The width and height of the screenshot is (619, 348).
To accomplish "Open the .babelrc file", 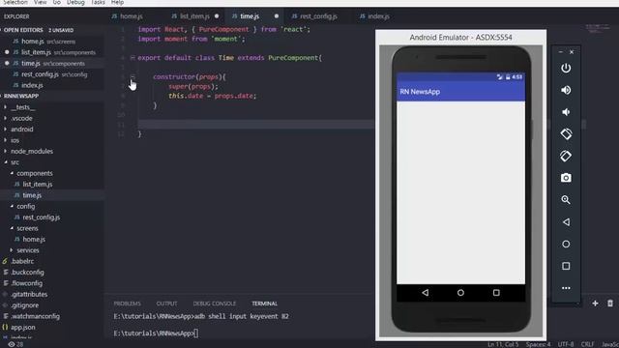I will (22, 261).
